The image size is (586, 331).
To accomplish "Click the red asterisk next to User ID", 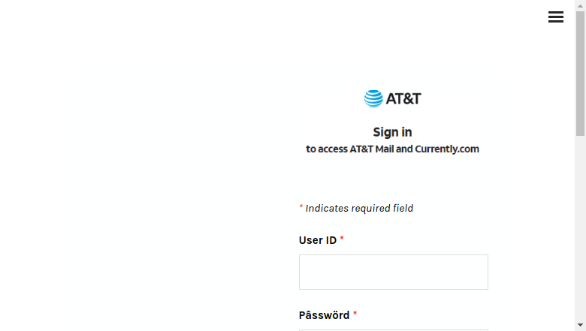I will click(342, 239).
